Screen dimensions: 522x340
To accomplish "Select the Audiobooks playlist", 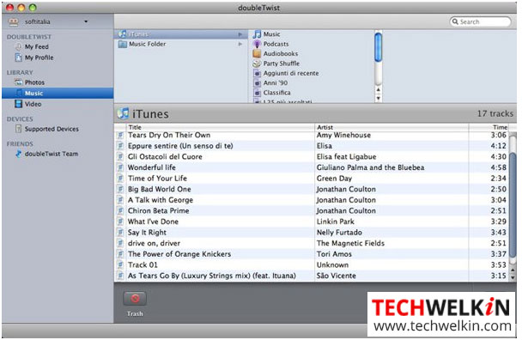I will [281, 53].
